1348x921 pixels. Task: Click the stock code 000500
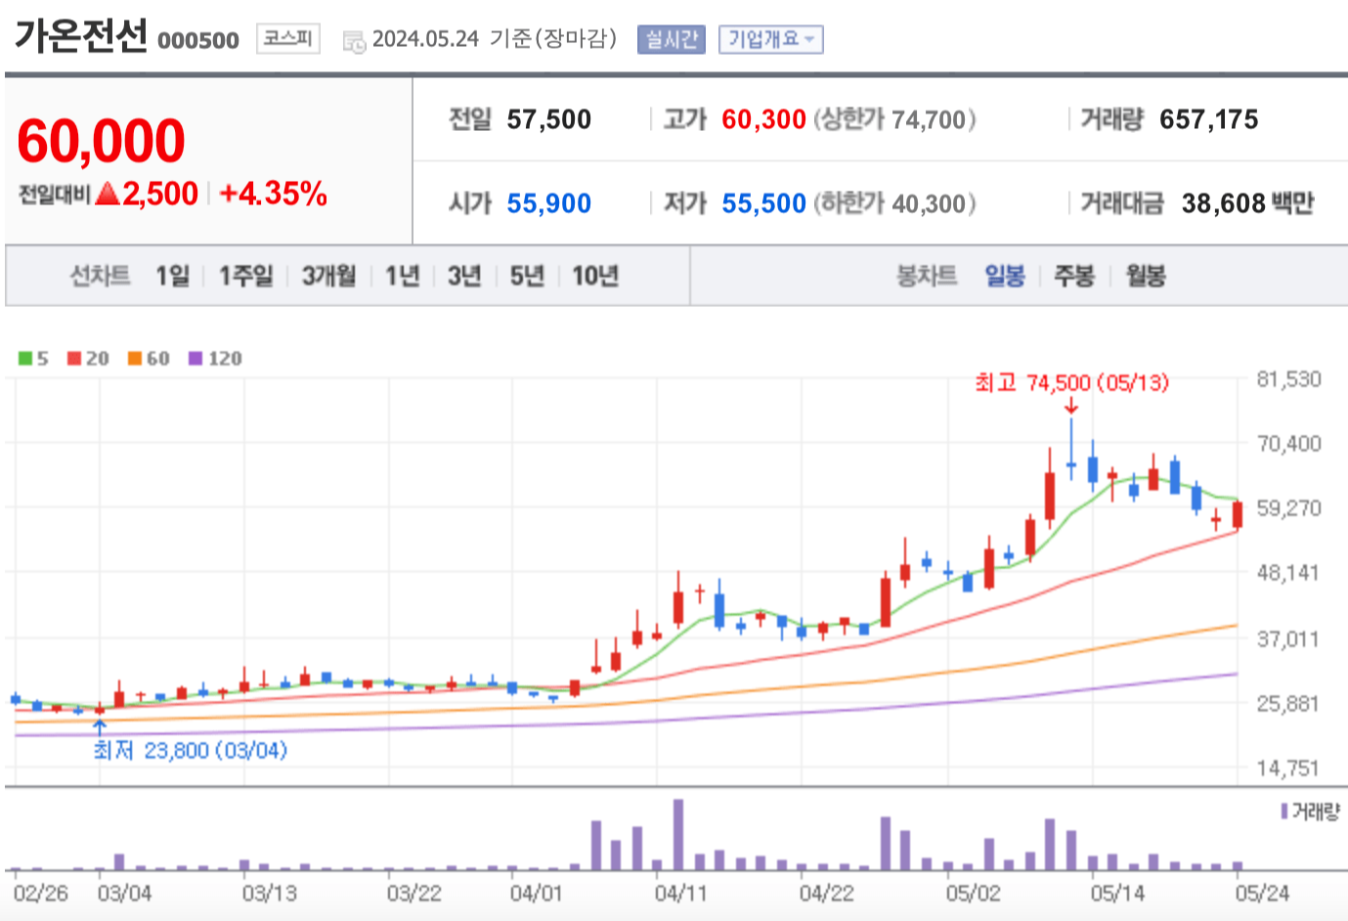click(x=198, y=40)
